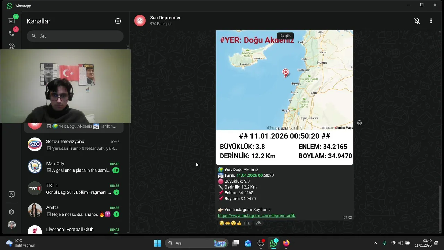Open the Calls tab with phone icon
The height and width of the screenshot is (250, 444).
(11, 33)
